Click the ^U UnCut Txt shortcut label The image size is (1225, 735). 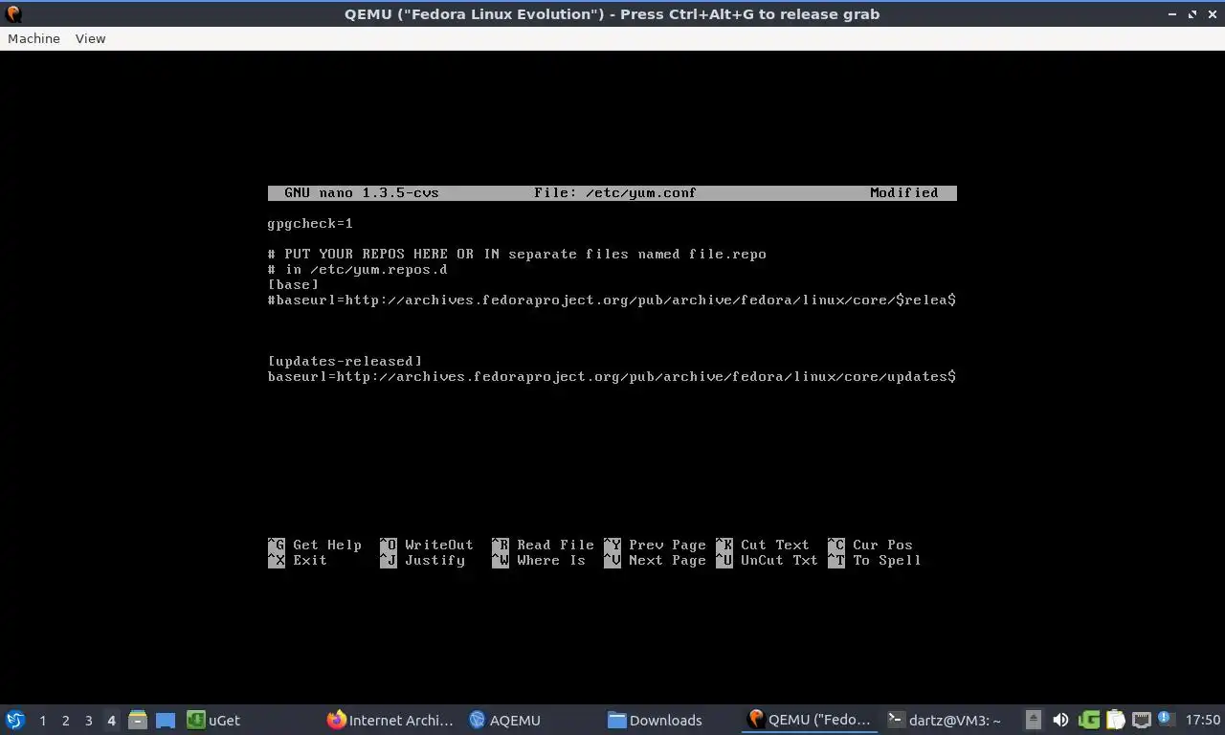click(767, 560)
